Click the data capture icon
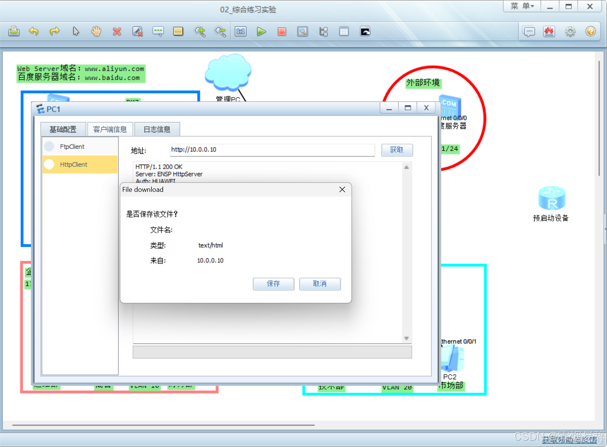 [x=303, y=31]
